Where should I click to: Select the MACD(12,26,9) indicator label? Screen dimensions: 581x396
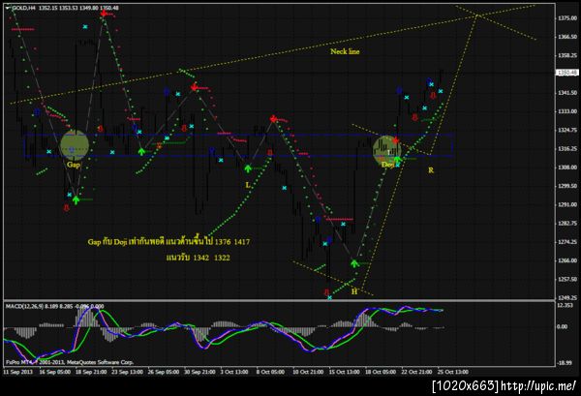click(x=55, y=306)
